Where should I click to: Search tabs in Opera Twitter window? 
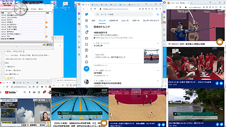[x=146, y=4]
